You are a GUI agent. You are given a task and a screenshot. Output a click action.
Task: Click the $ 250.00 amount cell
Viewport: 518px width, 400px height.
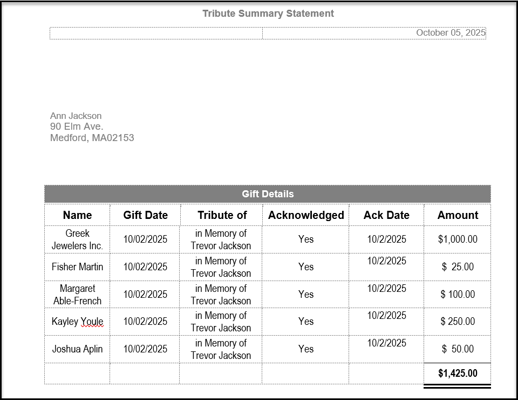[458, 322]
